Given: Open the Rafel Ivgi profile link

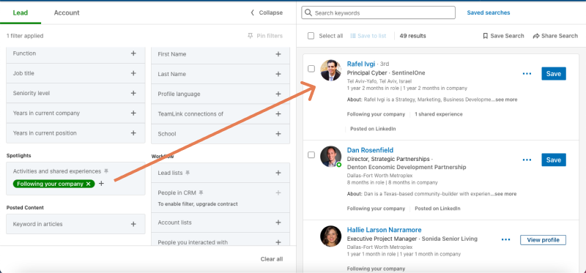Looking at the screenshot, I should tap(361, 64).
